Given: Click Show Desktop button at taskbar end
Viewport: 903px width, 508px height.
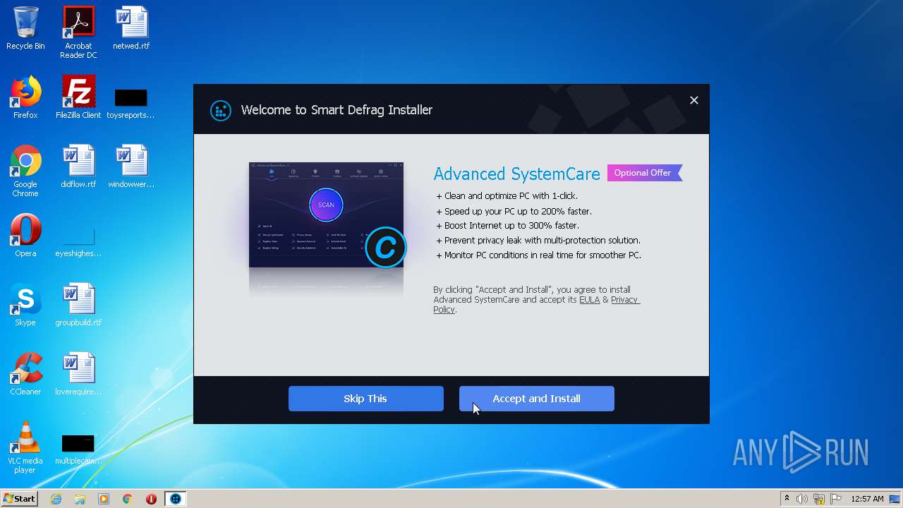Looking at the screenshot, I should click(895, 499).
